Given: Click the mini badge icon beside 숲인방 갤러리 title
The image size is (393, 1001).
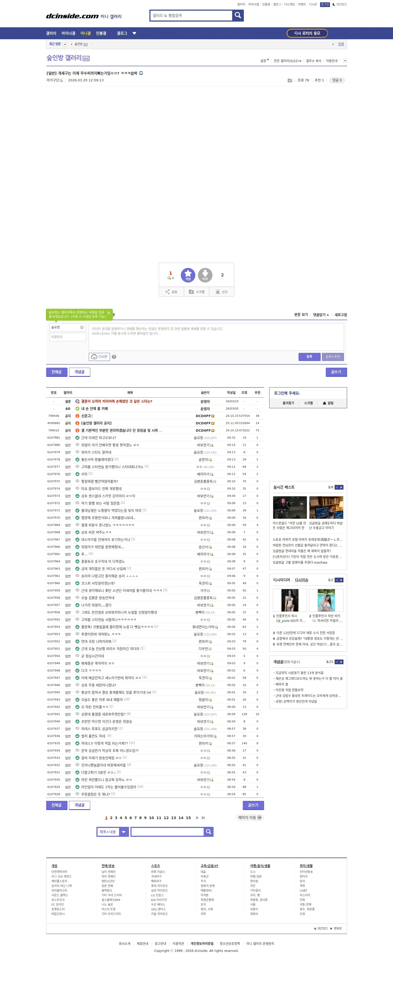Looking at the screenshot, I should [86, 59].
